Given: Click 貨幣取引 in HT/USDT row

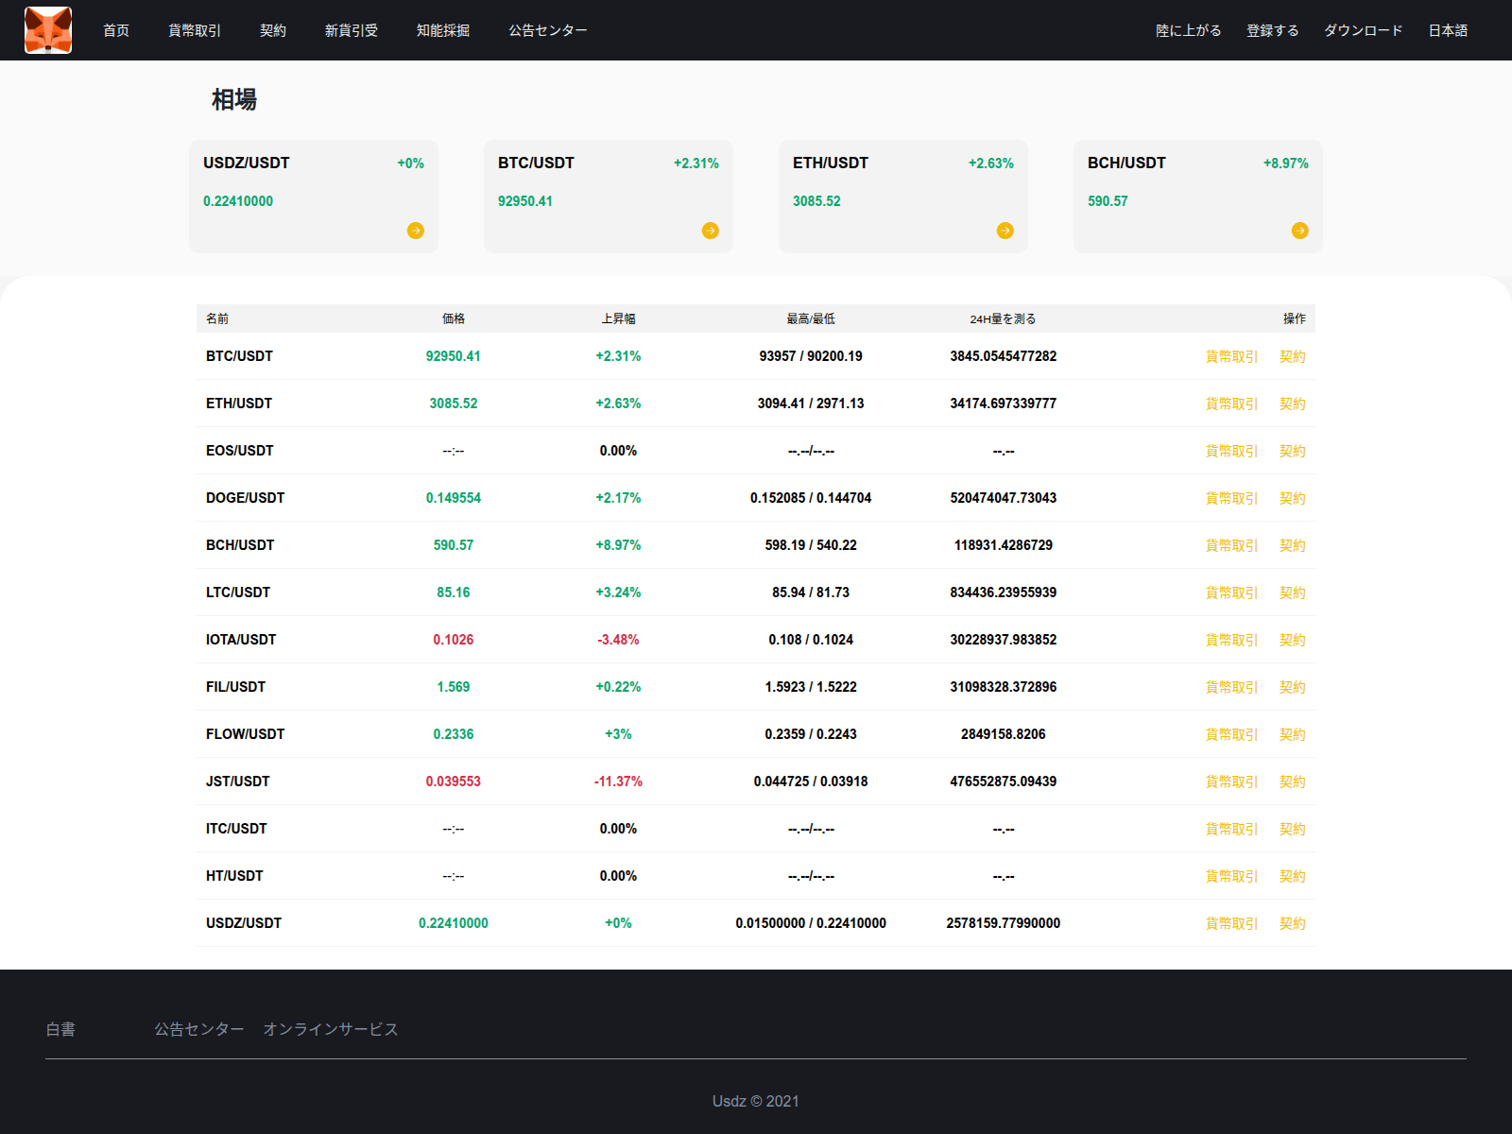Looking at the screenshot, I should [x=1232, y=876].
